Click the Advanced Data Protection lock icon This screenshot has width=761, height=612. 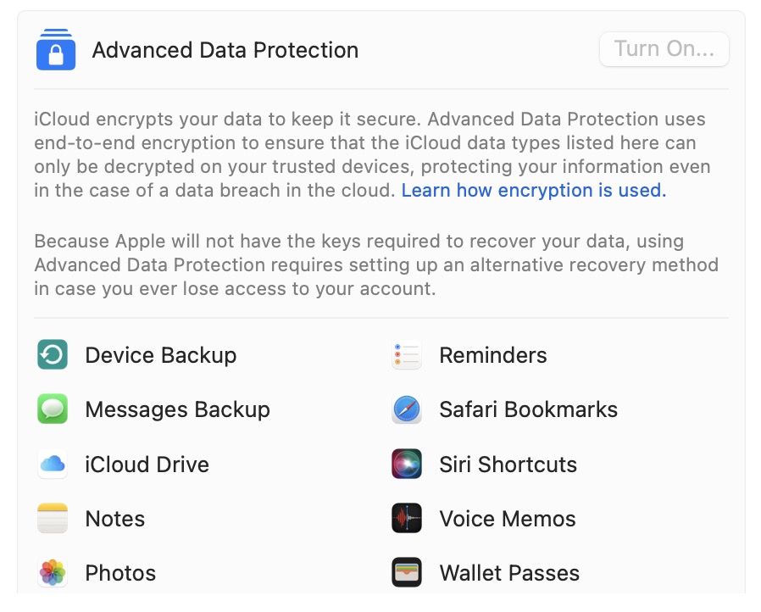tap(56, 50)
